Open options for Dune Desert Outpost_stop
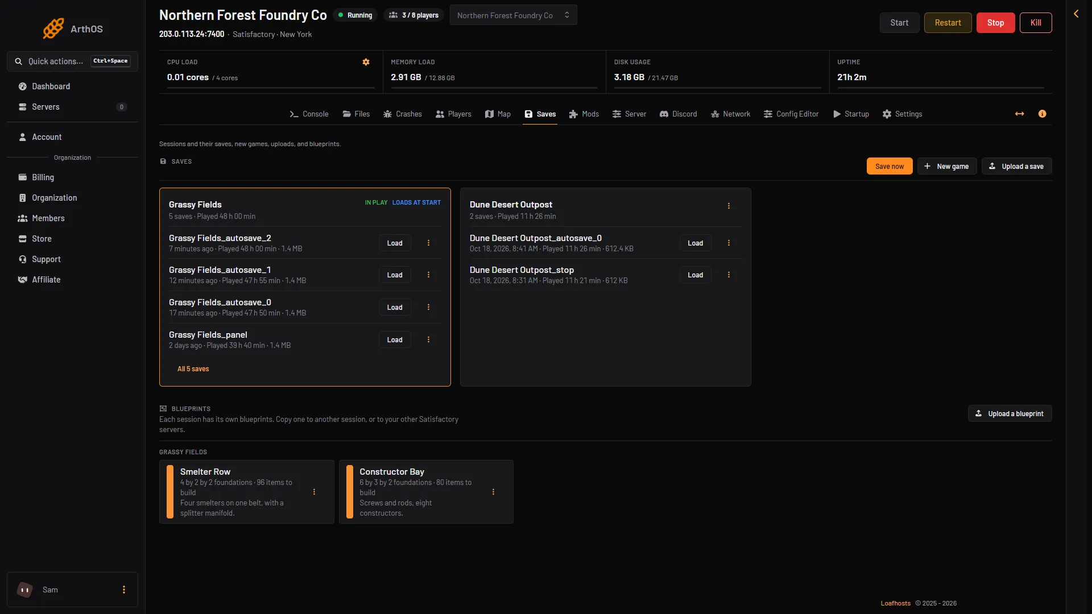This screenshot has width=1092, height=614. click(729, 275)
